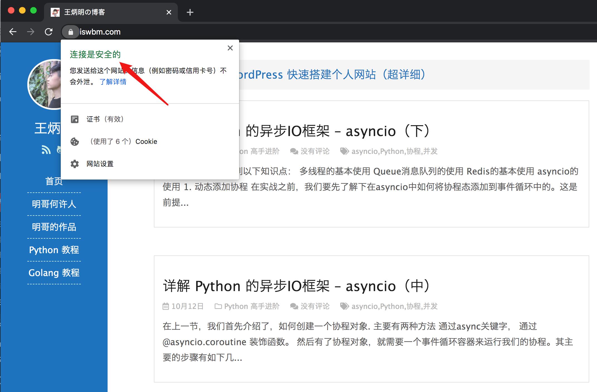This screenshot has width=597, height=392.
Task: Go back with the left arrow
Action: click(13, 32)
